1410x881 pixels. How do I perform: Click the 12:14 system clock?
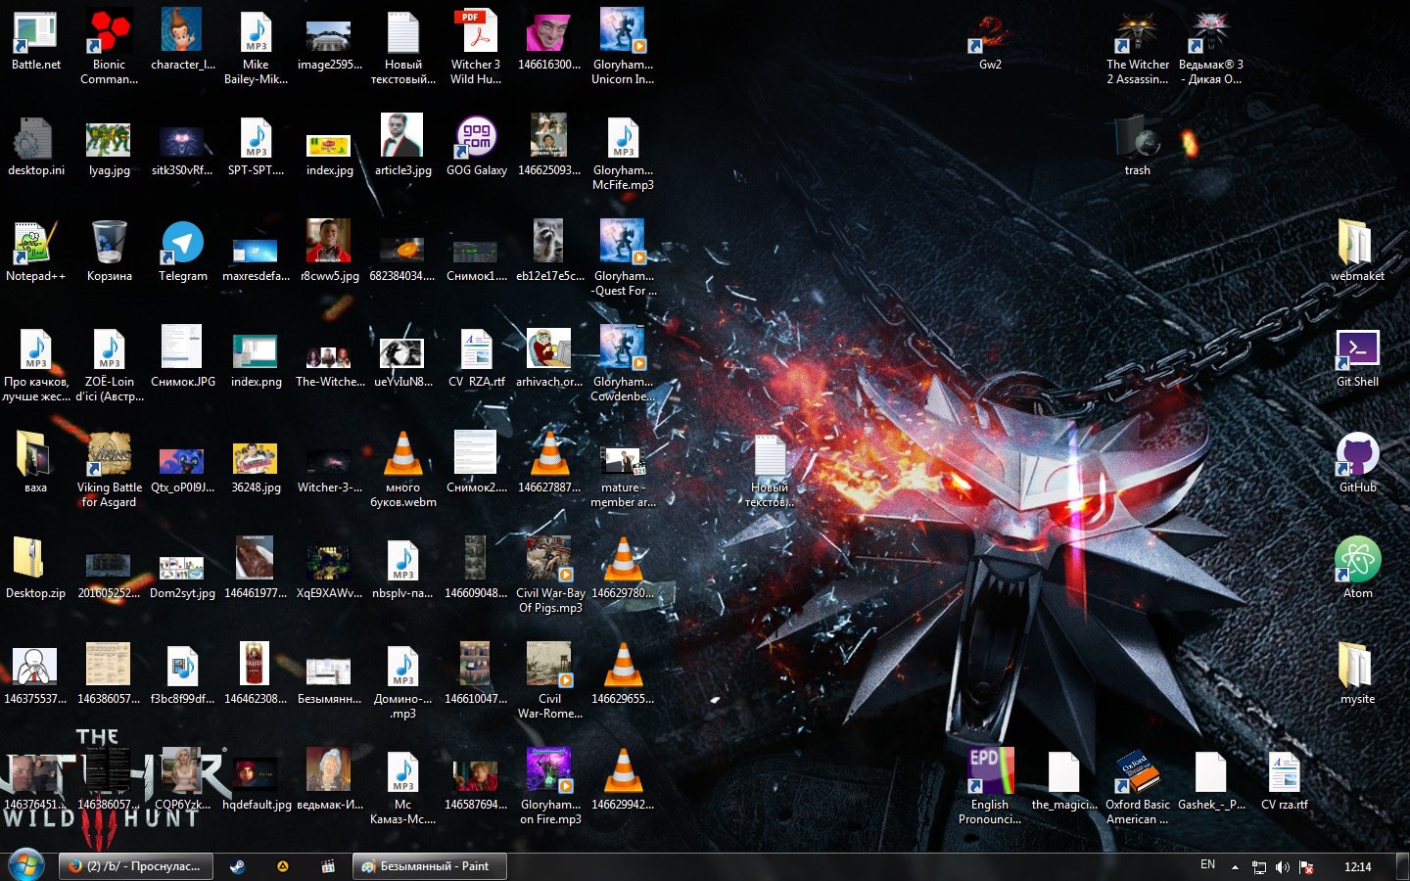1357,866
